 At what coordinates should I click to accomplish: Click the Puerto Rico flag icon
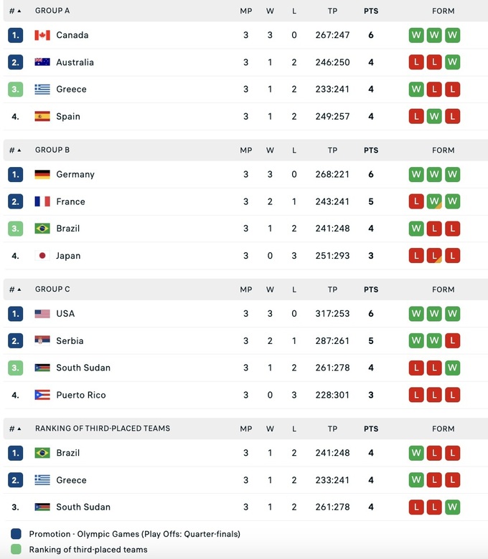[x=42, y=395]
